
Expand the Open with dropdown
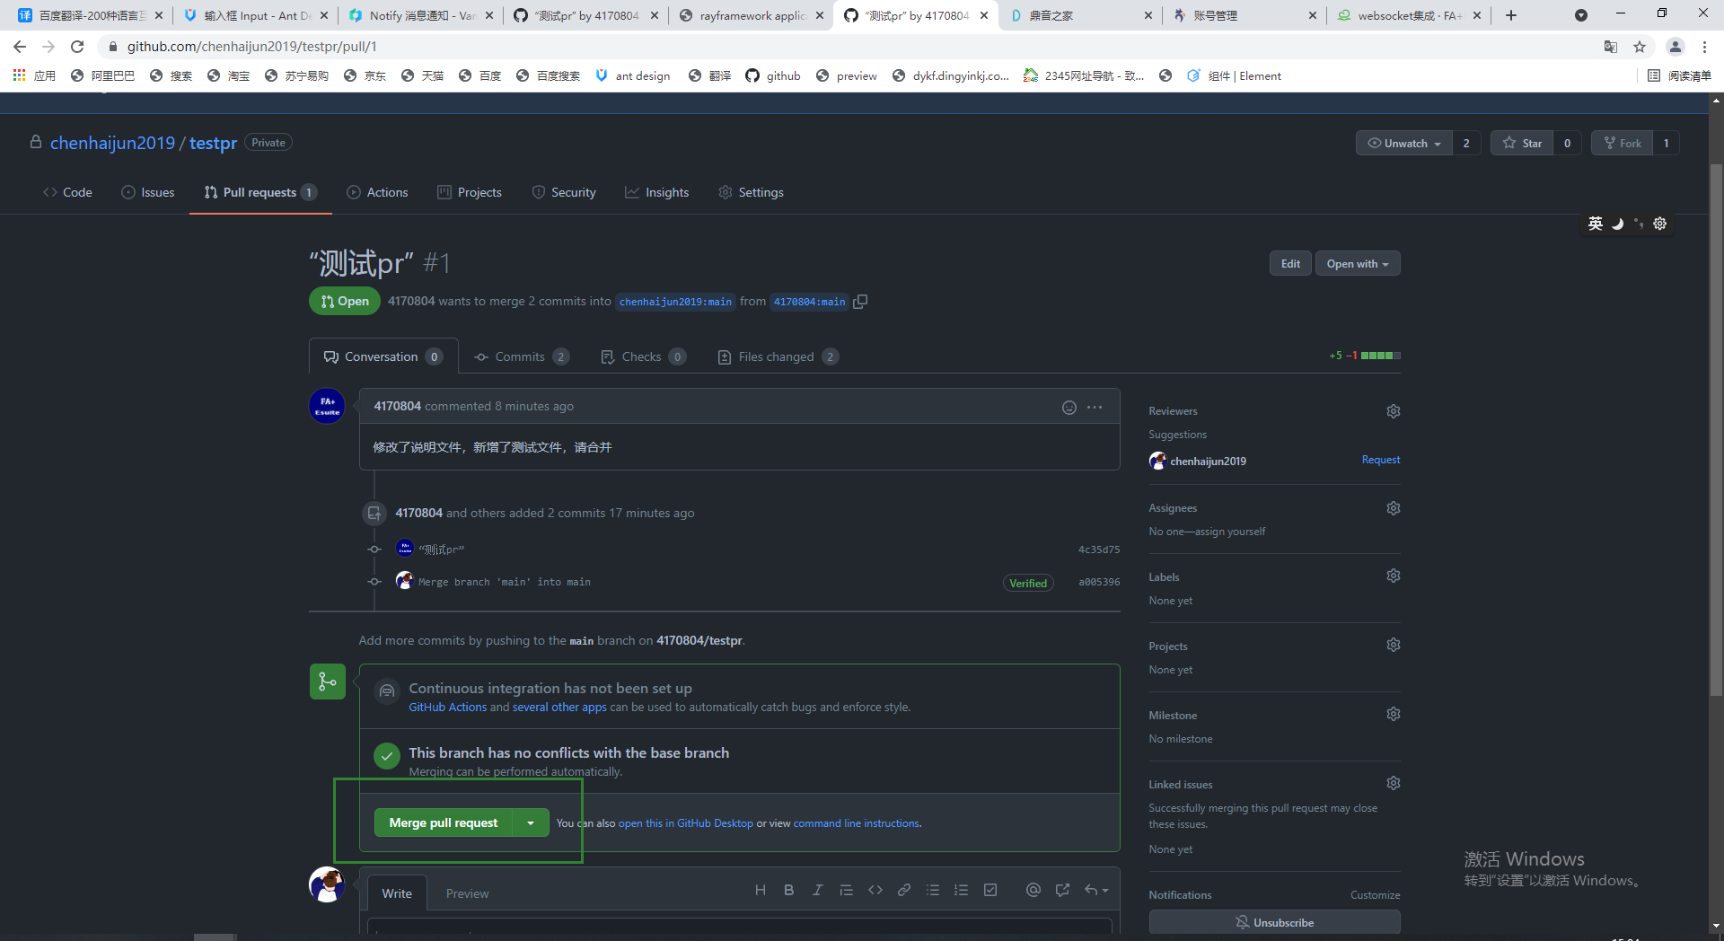pos(1358,264)
